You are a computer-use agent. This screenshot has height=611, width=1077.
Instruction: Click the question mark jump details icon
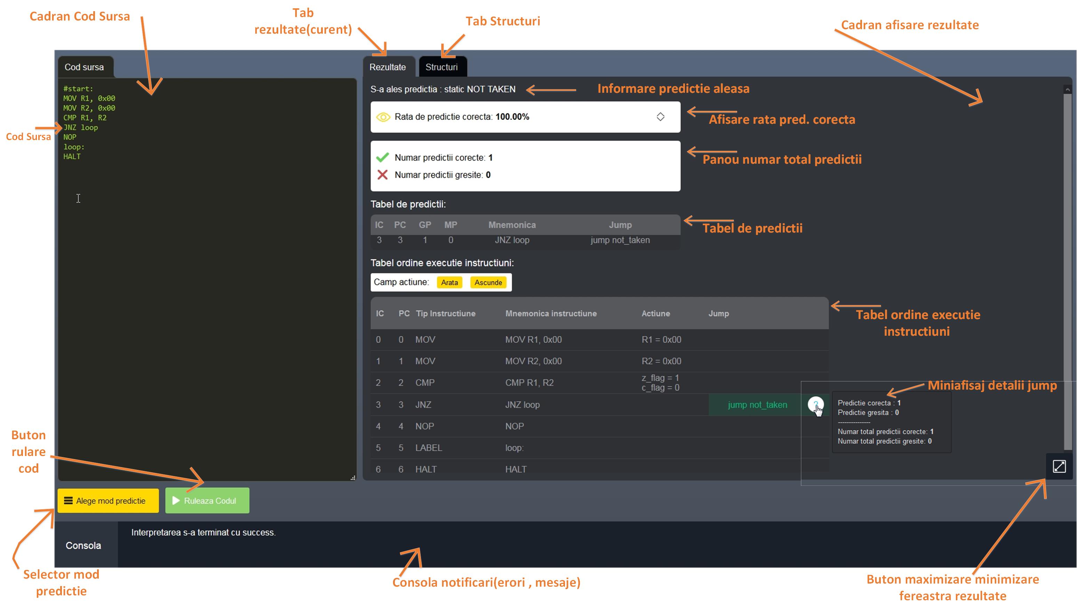click(815, 405)
